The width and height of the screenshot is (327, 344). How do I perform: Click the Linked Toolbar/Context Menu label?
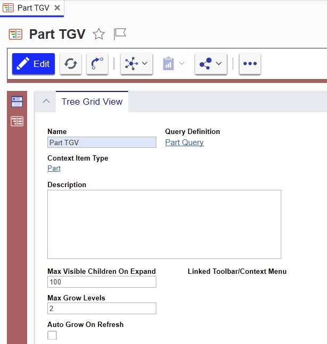(x=237, y=271)
